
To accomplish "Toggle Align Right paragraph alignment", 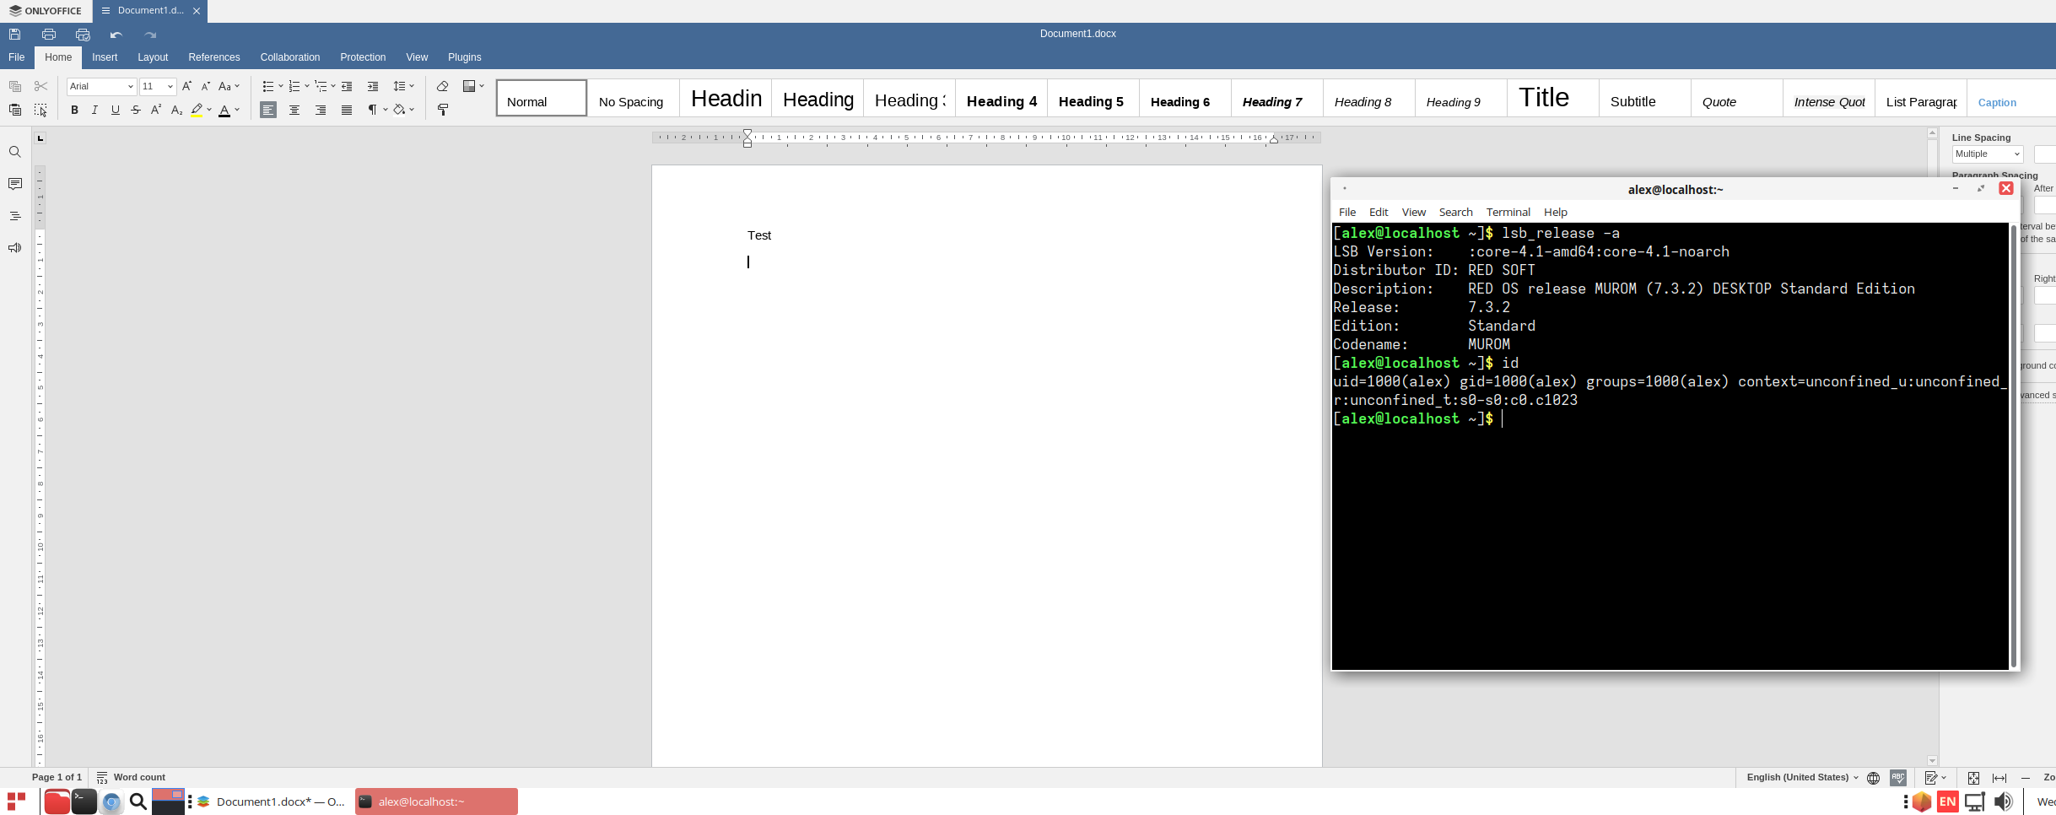I will click(321, 110).
